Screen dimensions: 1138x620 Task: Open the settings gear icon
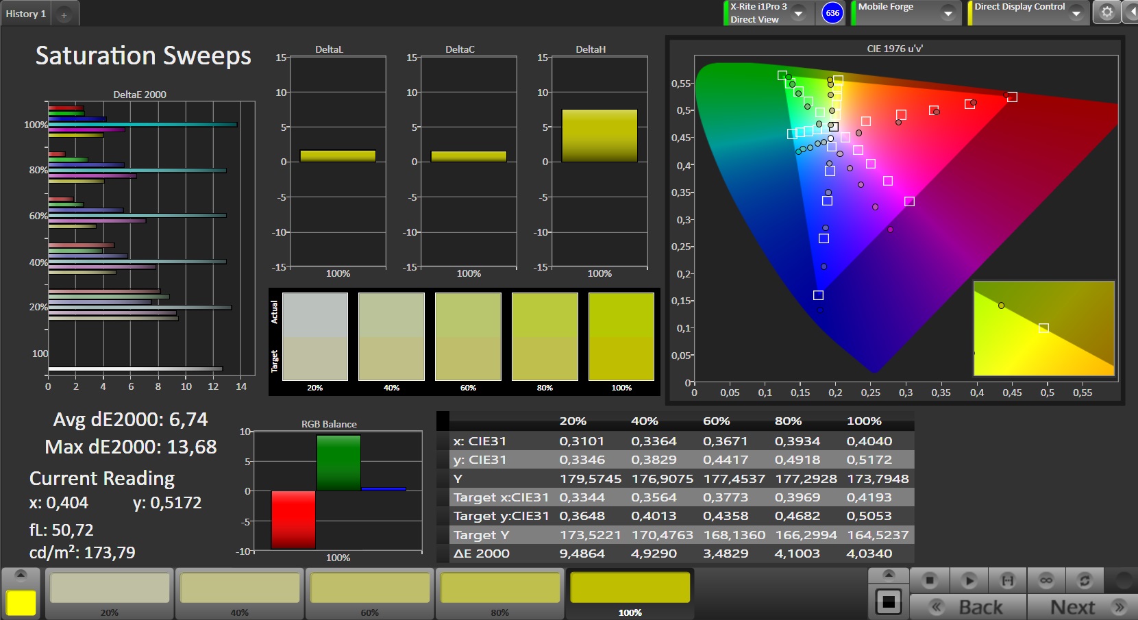tap(1106, 12)
